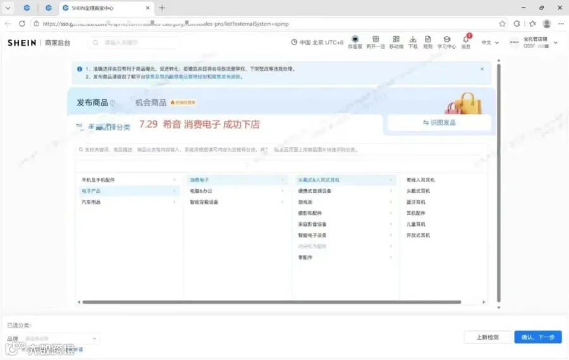569x360 pixels.
Task: Select the 消费电子 subcategory row
Action: tap(237, 180)
